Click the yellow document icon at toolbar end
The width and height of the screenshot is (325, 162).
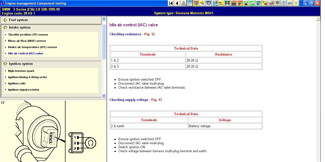click(x=296, y=3)
